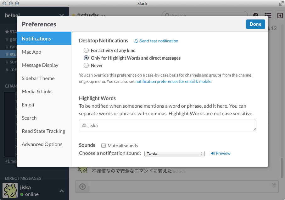The image size is (285, 200).
Task: Expand the team menu chevron next to befool
Action: tap(62, 15)
